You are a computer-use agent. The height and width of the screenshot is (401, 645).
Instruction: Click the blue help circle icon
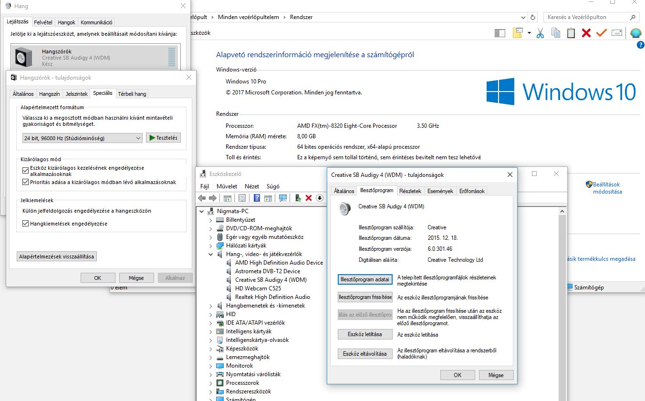click(x=641, y=45)
